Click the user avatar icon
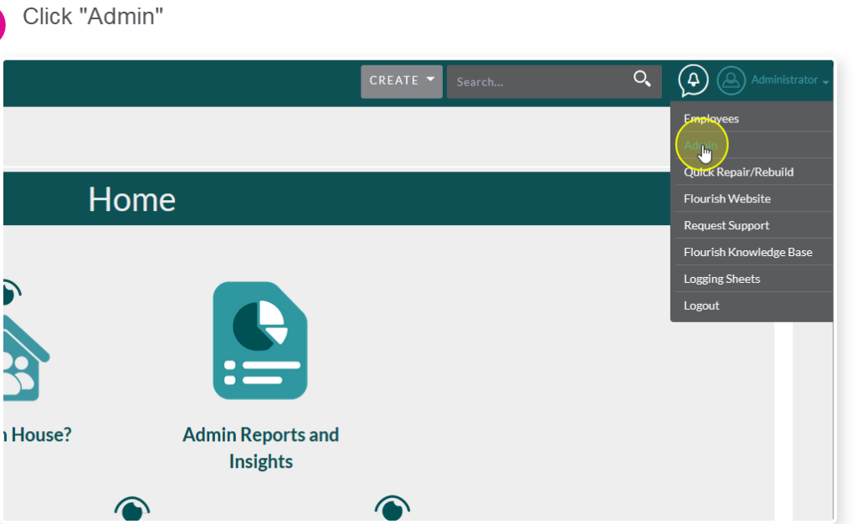 pyautogui.click(x=731, y=80)
